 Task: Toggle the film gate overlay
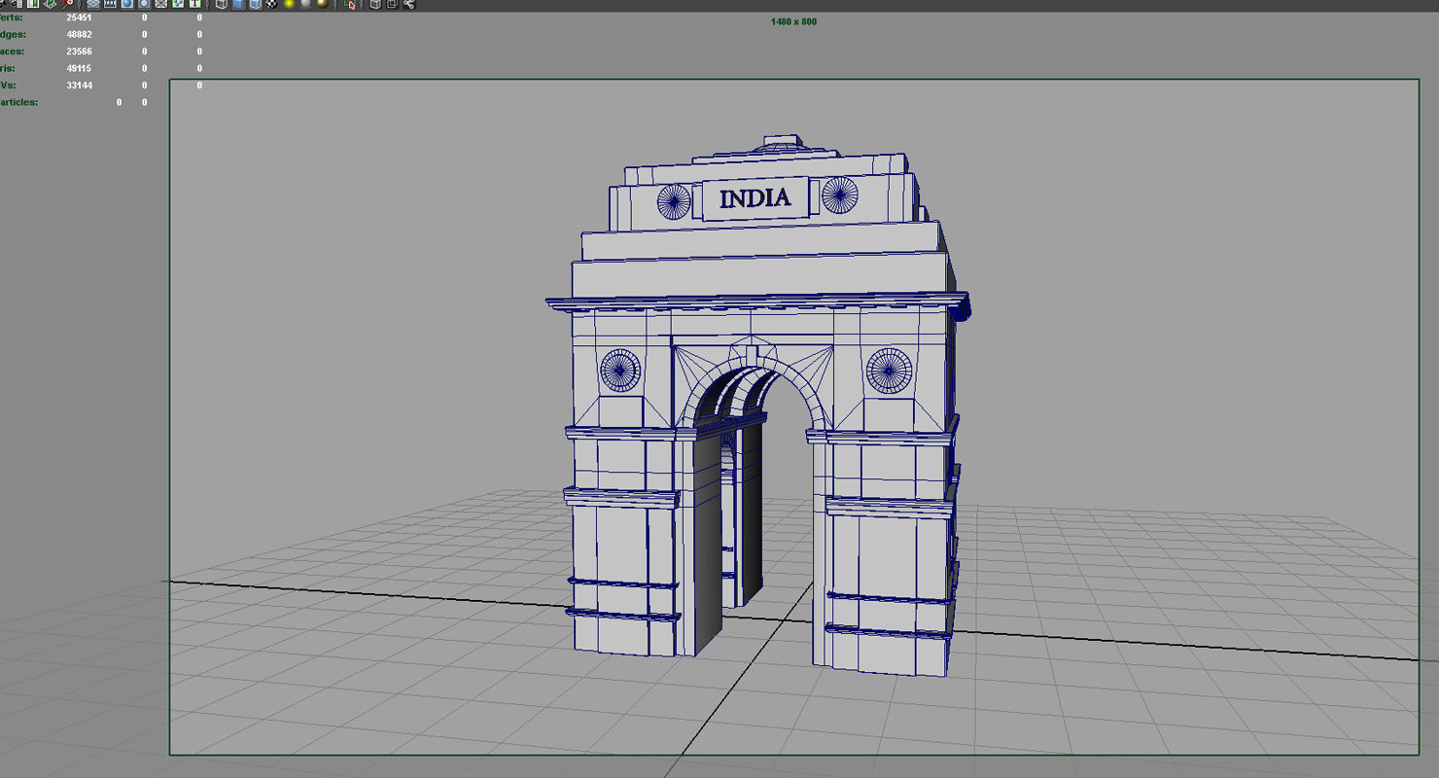(x=110, y=5)
